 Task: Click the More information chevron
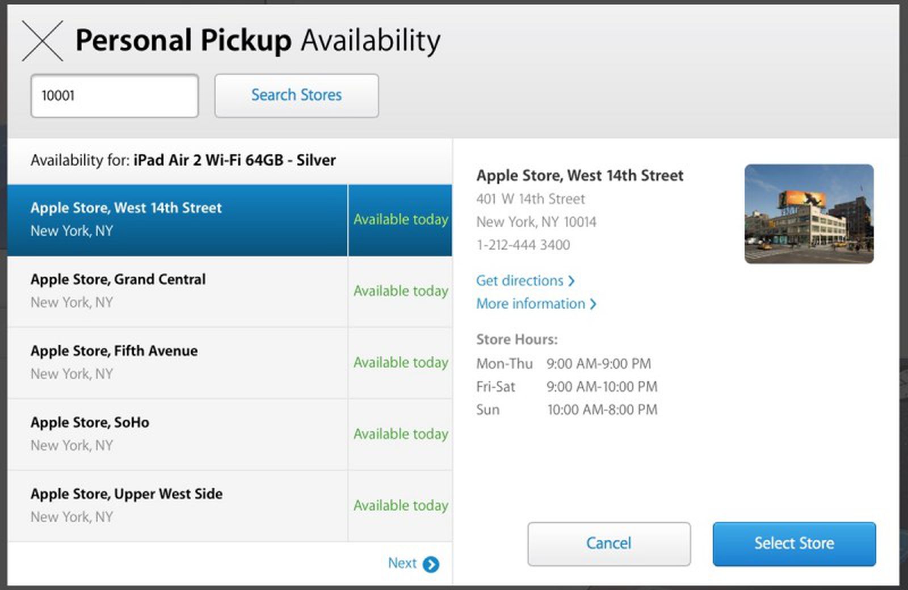(594, 304)
